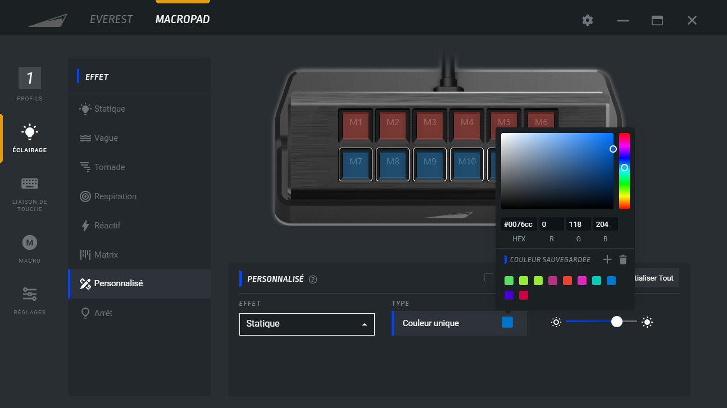Open the Effet dropdown showing Statique

tap(306, 324)
